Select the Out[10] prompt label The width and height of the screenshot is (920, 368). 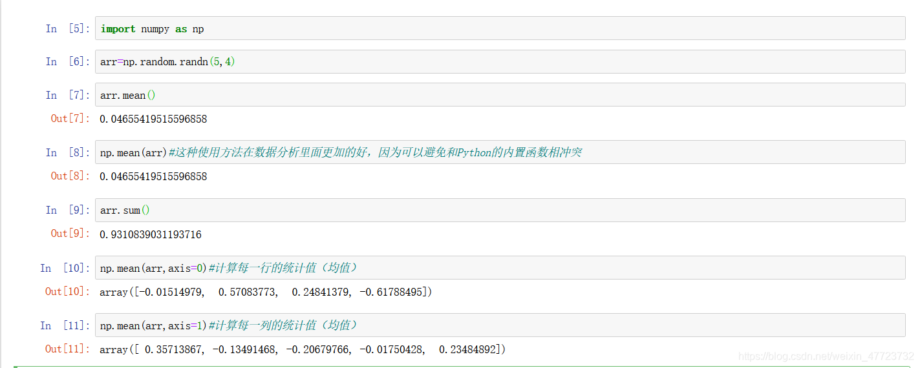tap(68, 292)
